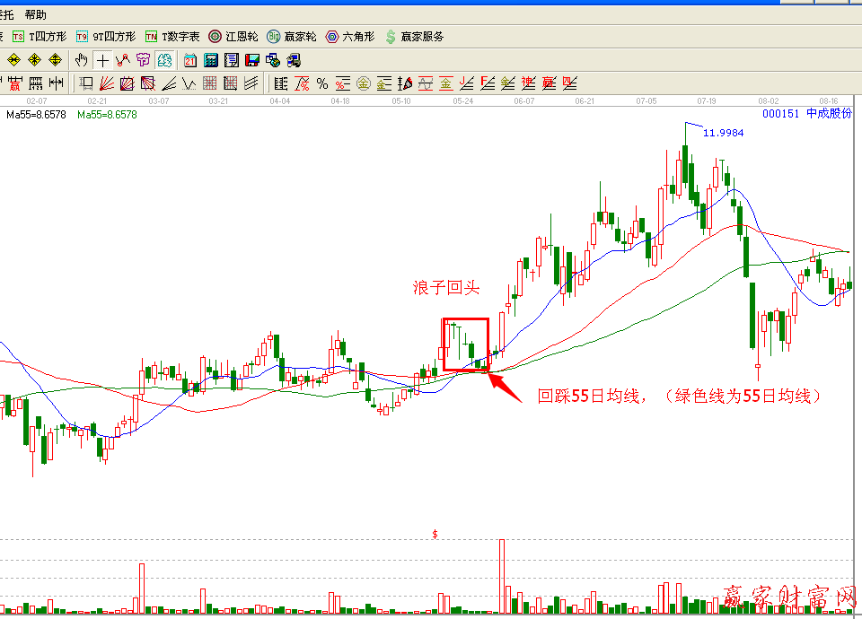
Task: Select the hand pan tool
Action: click(x=82, y=60)
